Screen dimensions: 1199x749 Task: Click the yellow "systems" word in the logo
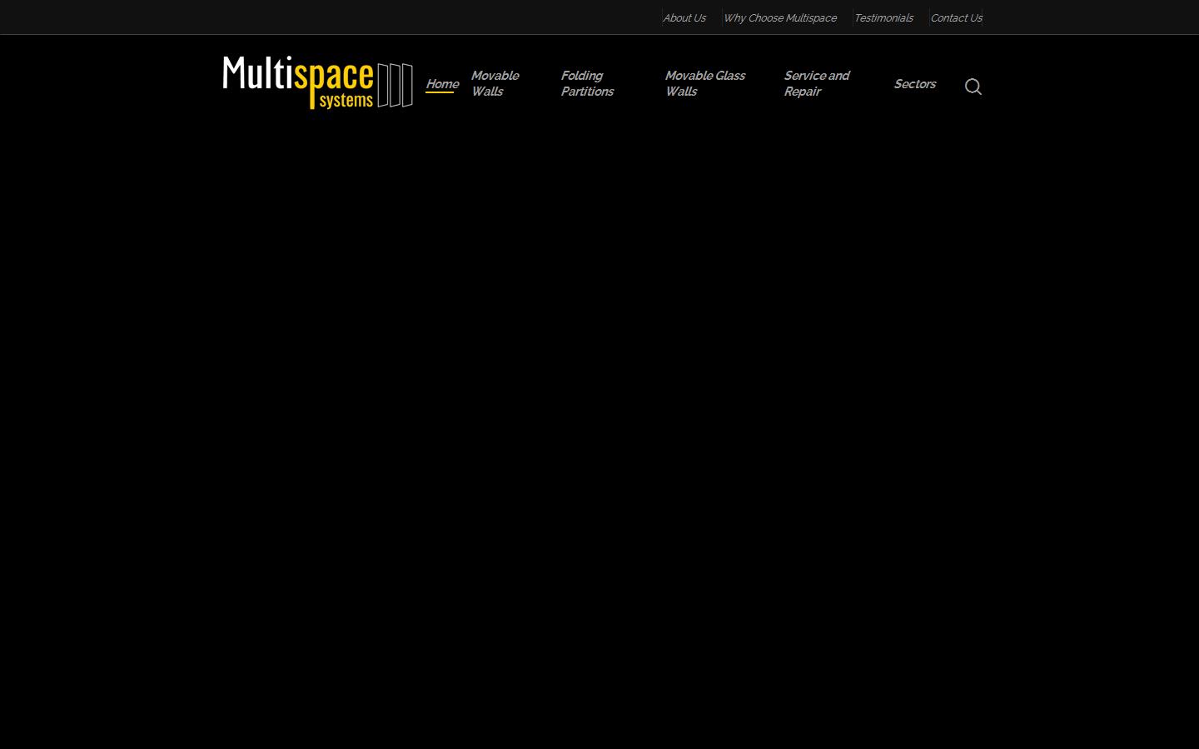tap(346, 101)
